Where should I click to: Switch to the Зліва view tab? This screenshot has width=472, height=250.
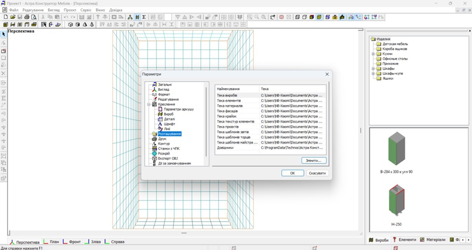tap(93, 242)
